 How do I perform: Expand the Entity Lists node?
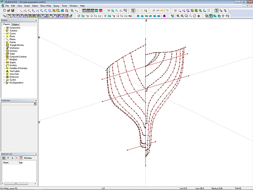point(4,77)
